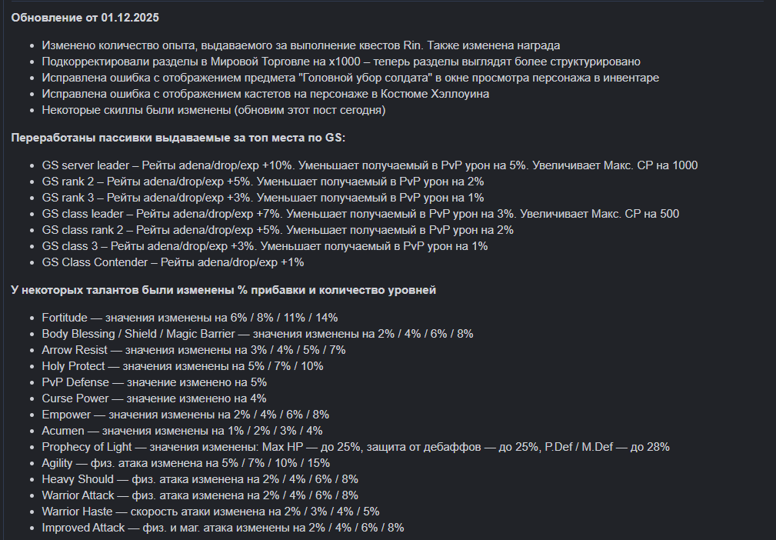776x540 pixels.
Task: Click the Heavy Should talent line
Action: 200,479
